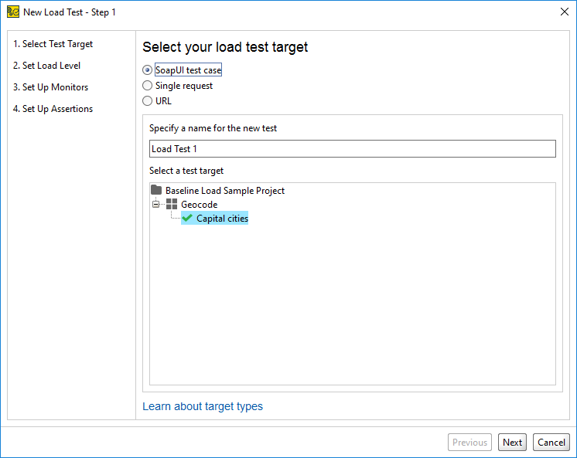Screen dimensions: 577x458
Task: Go to step 3 Set Up Monitors
Action: point(51,87)
